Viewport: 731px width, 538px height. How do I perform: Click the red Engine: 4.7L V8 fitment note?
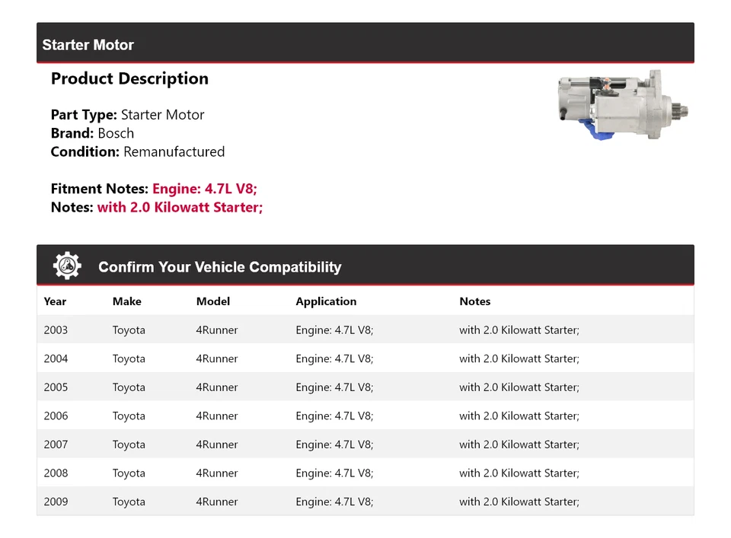click(x=209, y=189)
